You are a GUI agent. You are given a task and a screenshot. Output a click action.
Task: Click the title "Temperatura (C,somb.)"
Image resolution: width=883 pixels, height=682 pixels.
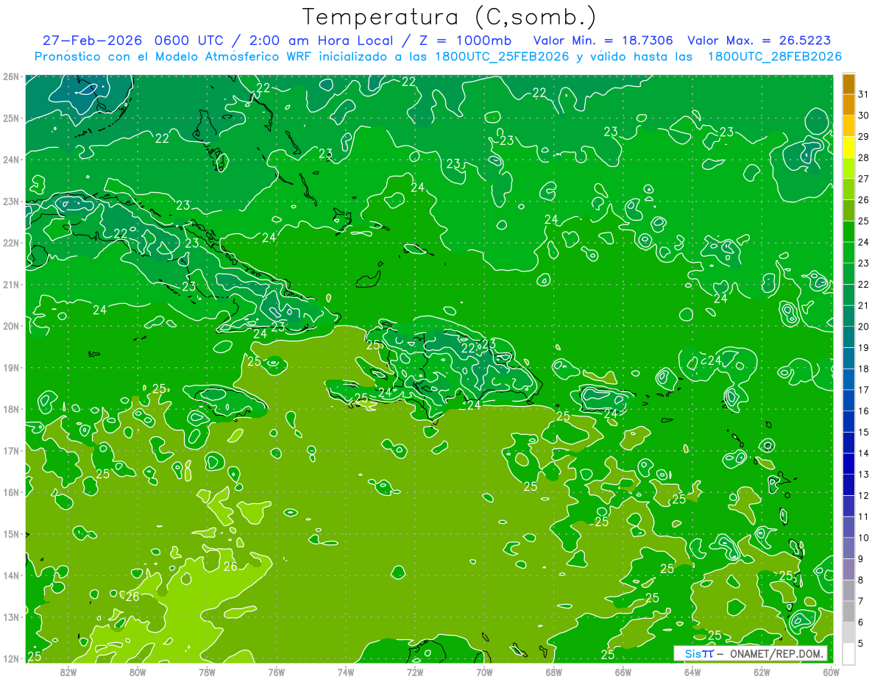click(x=450, y=17)
